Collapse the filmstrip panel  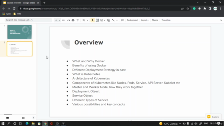(34, 118)
